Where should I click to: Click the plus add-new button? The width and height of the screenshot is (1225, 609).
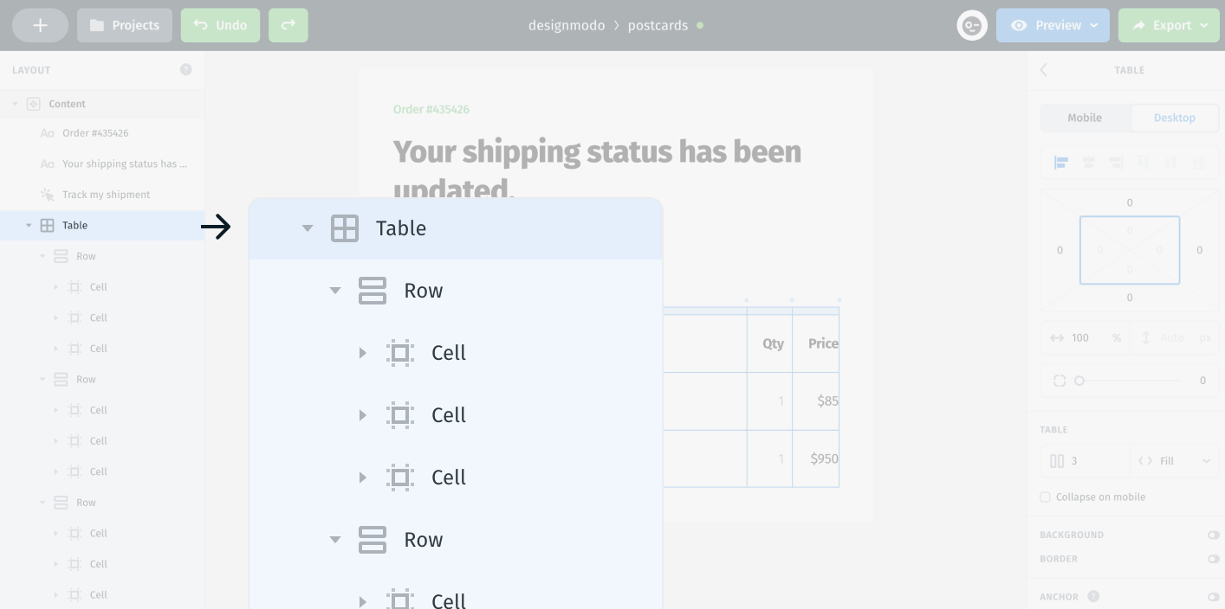tap(40, 25)
